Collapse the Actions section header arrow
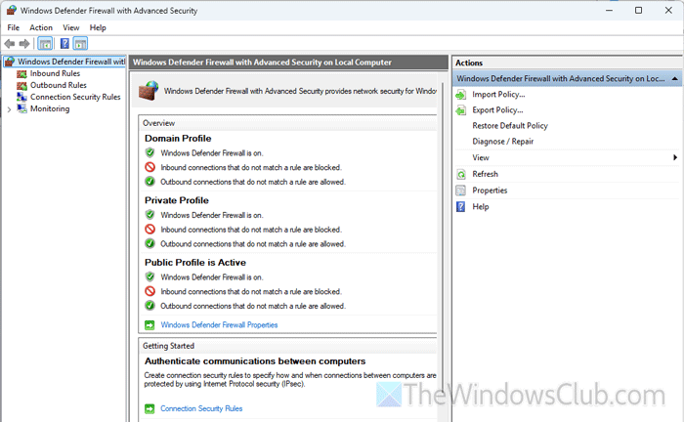684x422 pixels. [x=673, y=78]
